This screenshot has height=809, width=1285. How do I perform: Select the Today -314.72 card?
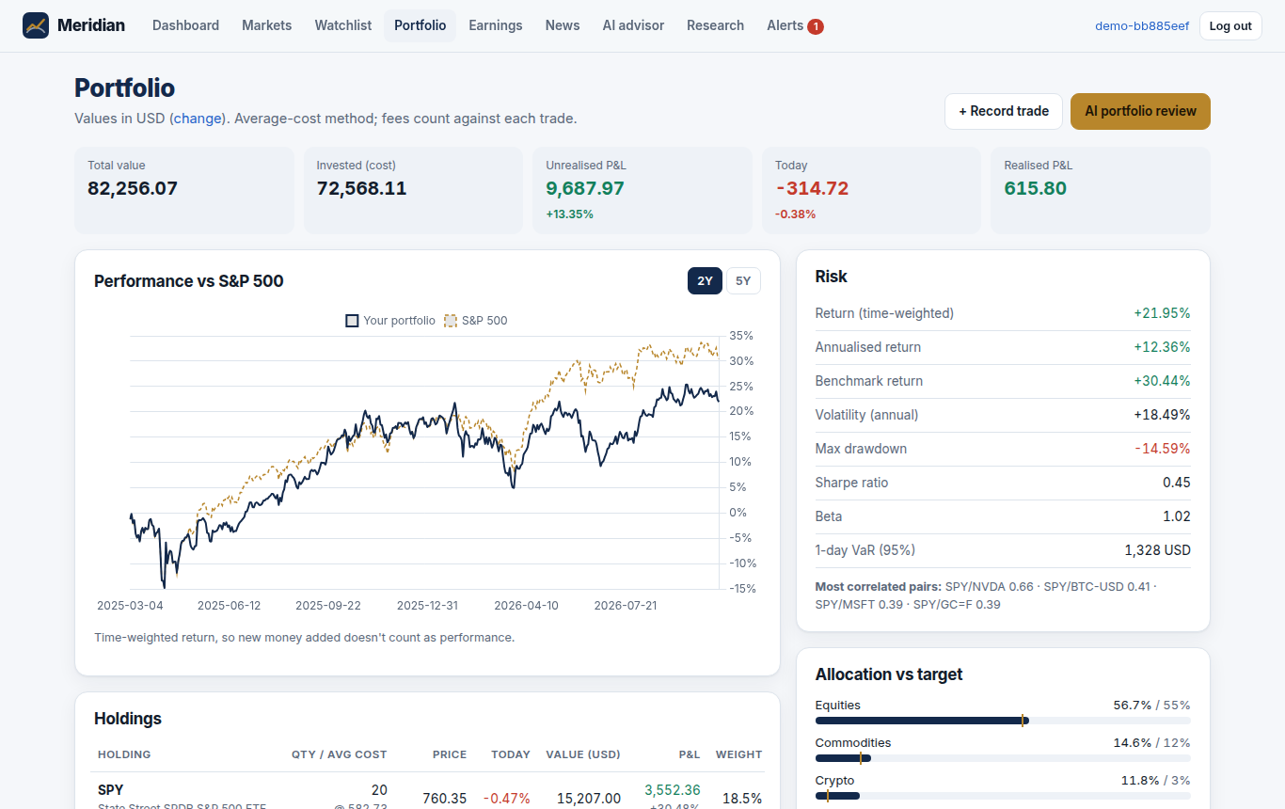tap(871, 190)
